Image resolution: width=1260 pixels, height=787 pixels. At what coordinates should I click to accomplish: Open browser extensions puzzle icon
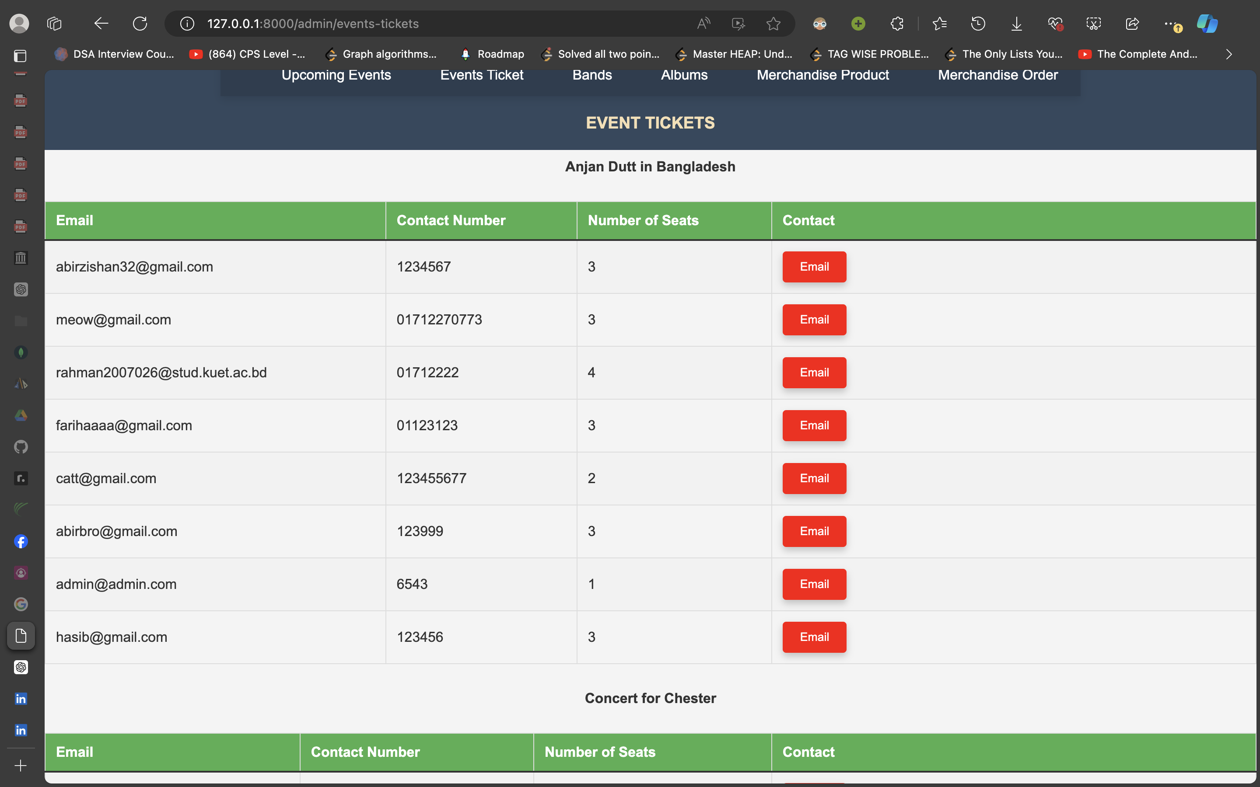click(x=896, y=24)
